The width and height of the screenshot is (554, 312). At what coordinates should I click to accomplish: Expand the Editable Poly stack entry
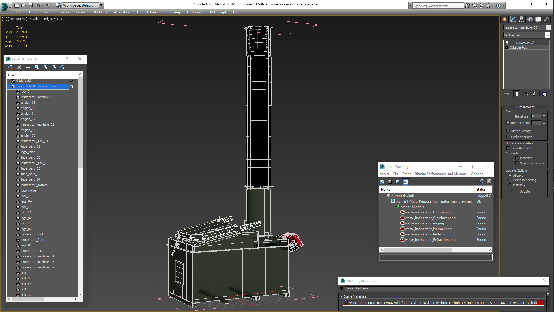coord(506,47)
